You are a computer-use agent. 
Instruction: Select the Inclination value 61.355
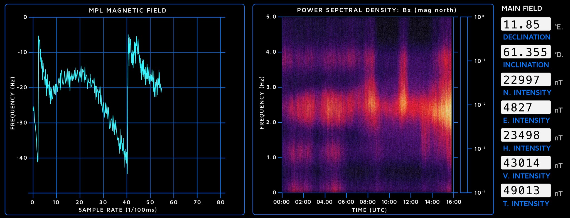point(525,52)
